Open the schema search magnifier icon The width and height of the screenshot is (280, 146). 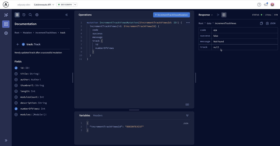(x=30, y=15)
